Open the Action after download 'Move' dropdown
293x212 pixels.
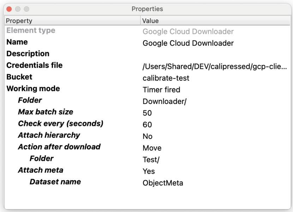[x=152, y=148]
